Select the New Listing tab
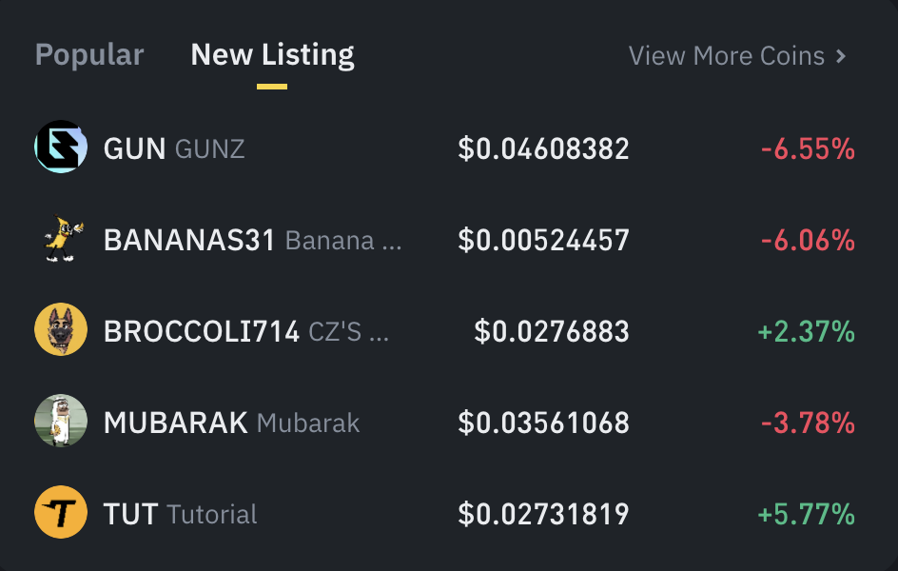 [x=272, y=55]
